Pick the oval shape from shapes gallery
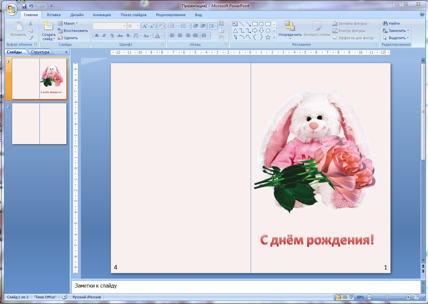428x304 pixels. pyautogui.click(x=261, y=24)
